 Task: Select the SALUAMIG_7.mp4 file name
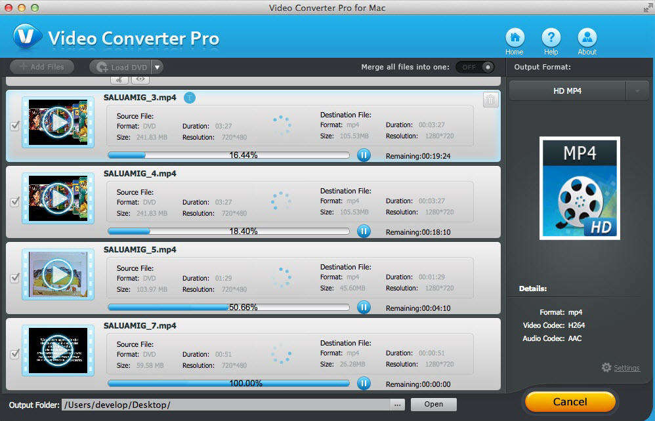tap(140, 325)
